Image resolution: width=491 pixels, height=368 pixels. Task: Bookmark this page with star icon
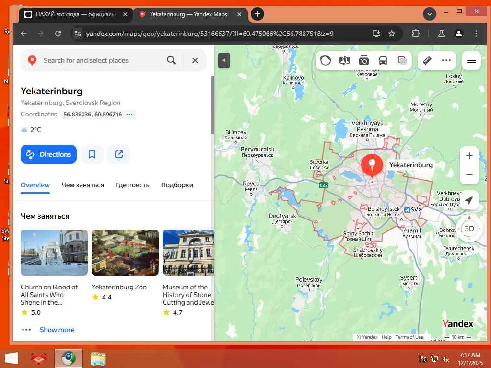392,34
